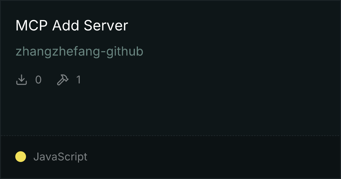
Task: Open the zhangzhefang-github author link
Action: point(79,52)
